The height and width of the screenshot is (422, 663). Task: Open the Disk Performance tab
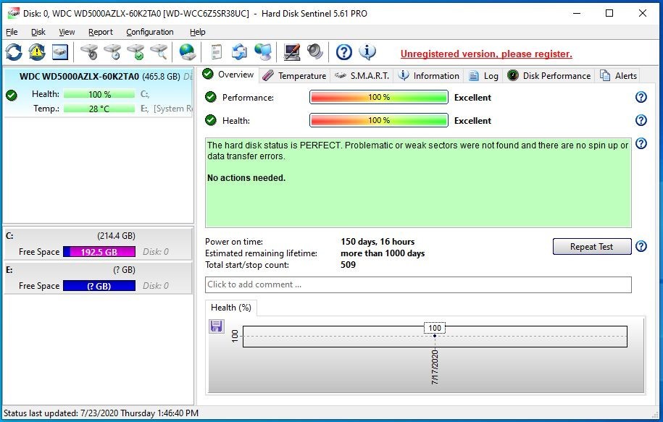(549, 75)
